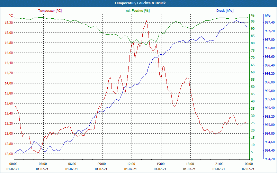
Task: Pick the 997,20 pressure axis value
Action: pyautogui.click(x=270, y=31)
